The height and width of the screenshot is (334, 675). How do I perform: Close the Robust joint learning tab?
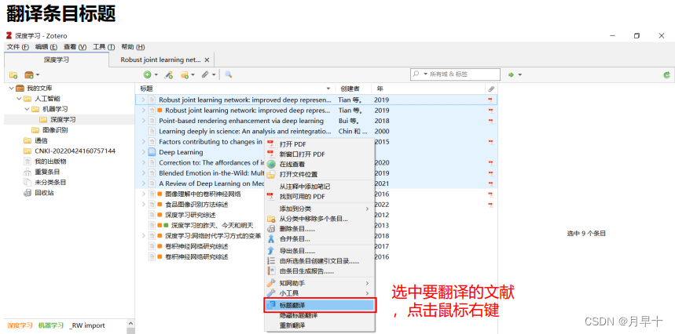point(207,60)
